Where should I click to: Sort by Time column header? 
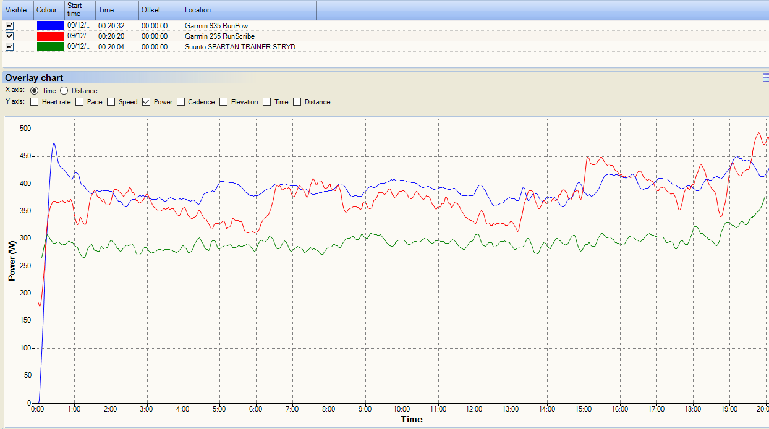coord(117,10)
